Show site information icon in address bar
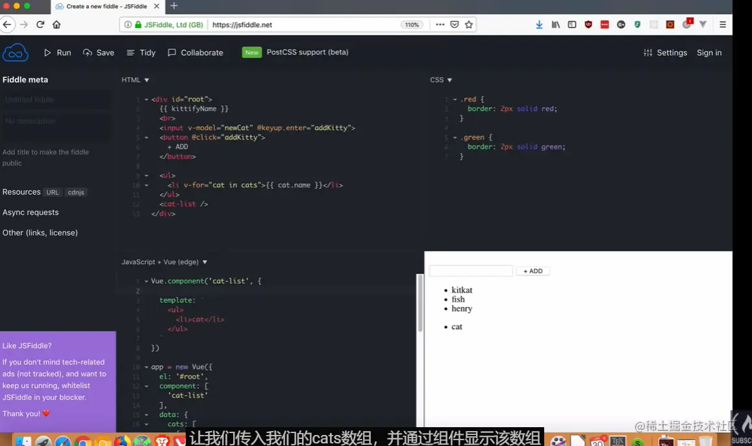This screenshot has height=446, width=752. tap(127, 25)
